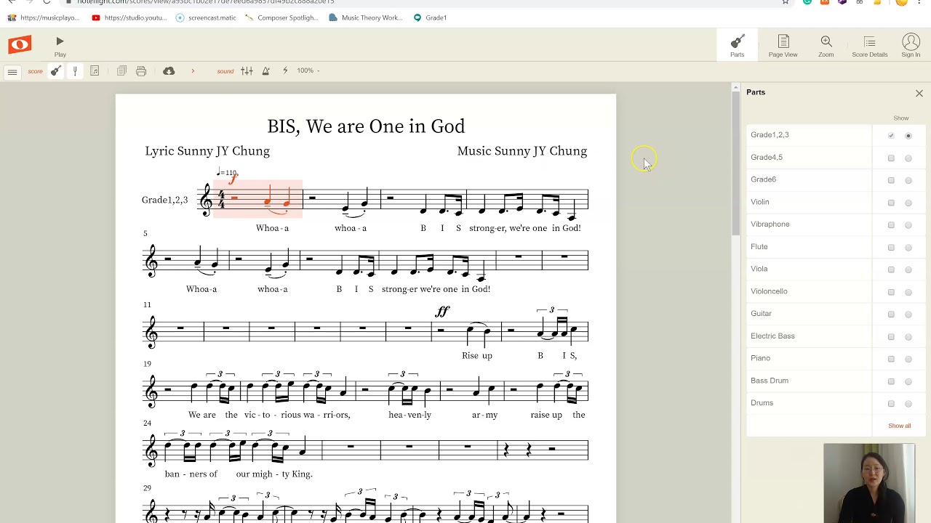931x523 pixels.
Task: Select the Flute radio button
Action: pyautogui.click(x=908, y=248)
